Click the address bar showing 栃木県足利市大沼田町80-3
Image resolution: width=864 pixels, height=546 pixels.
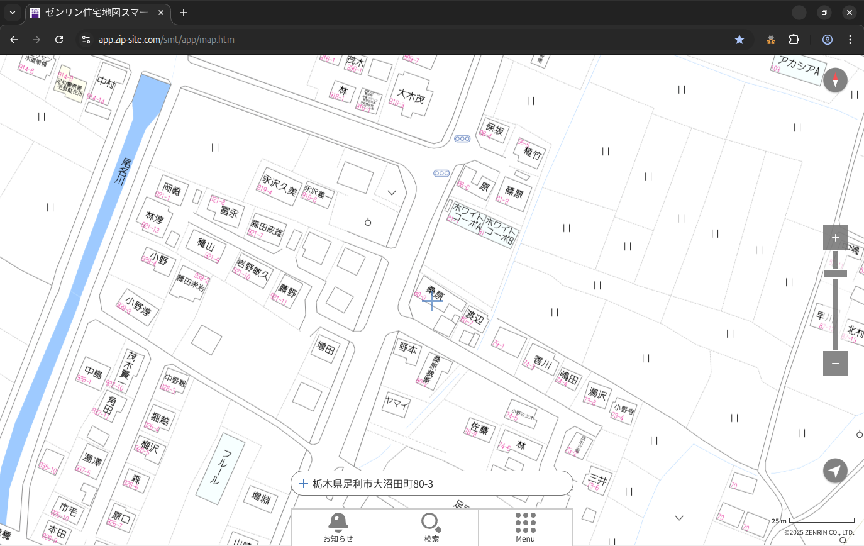[x=431, y=484]
